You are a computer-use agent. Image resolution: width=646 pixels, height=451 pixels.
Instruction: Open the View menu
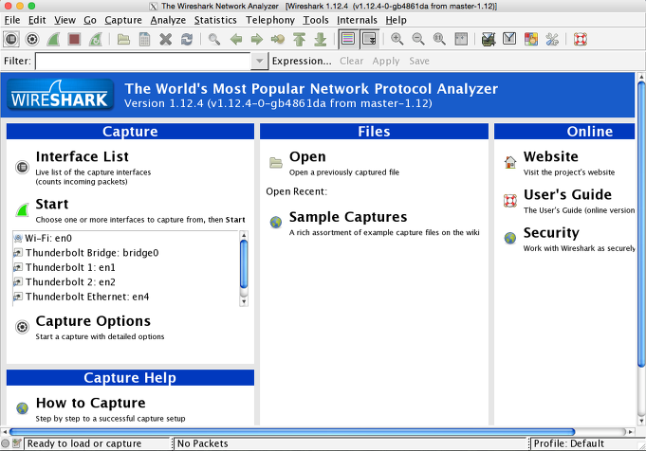(x=65, y=20)
